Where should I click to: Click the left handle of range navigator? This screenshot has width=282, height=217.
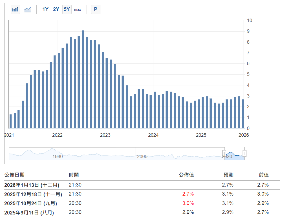(x=225, y=153)
